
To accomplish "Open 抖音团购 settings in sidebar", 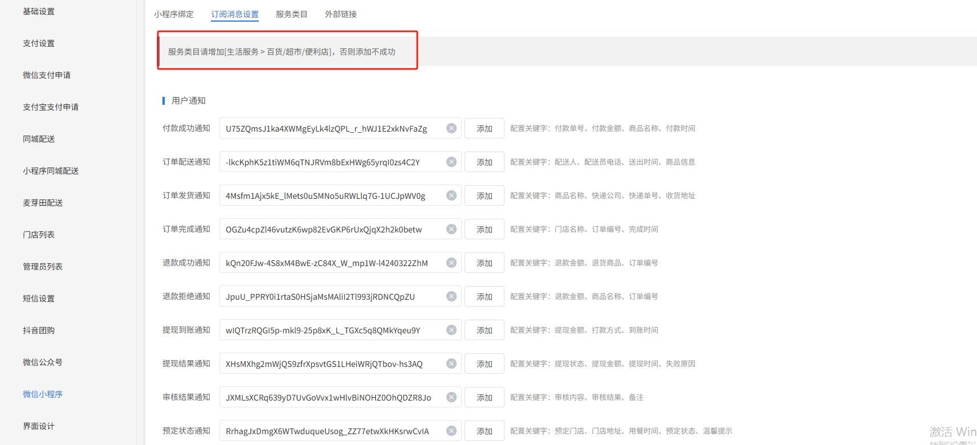I will click(39, 330).
